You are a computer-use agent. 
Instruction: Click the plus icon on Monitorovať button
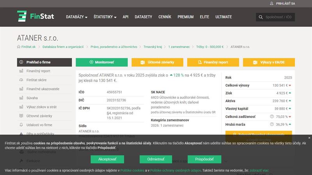click(x=91, y=62)
